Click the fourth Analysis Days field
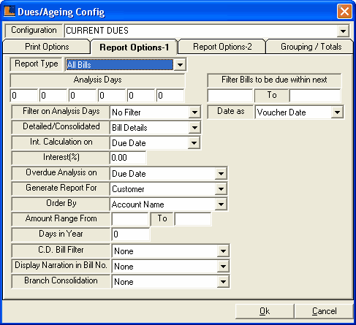The image size is (356, 325). coord(112,96)
